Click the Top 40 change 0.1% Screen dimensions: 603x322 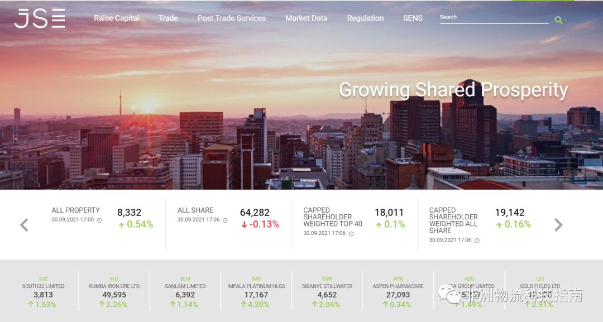(390, 224)
